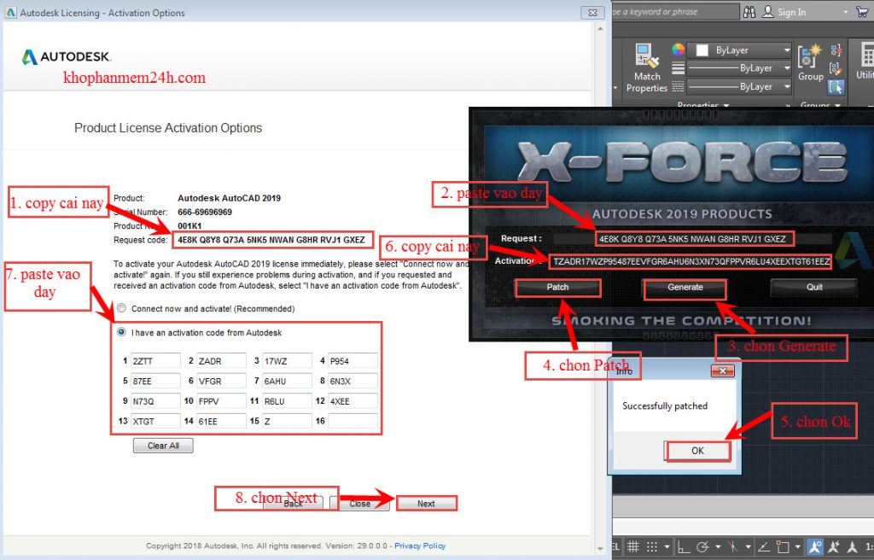
Task: Click the white color swatch in ByLayer box
Action: pyautogui.click(x=702, y=50)
